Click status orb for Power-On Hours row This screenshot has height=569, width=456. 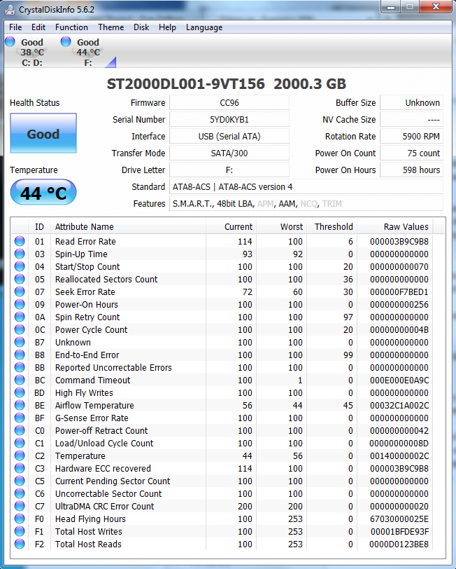[20, 304]
